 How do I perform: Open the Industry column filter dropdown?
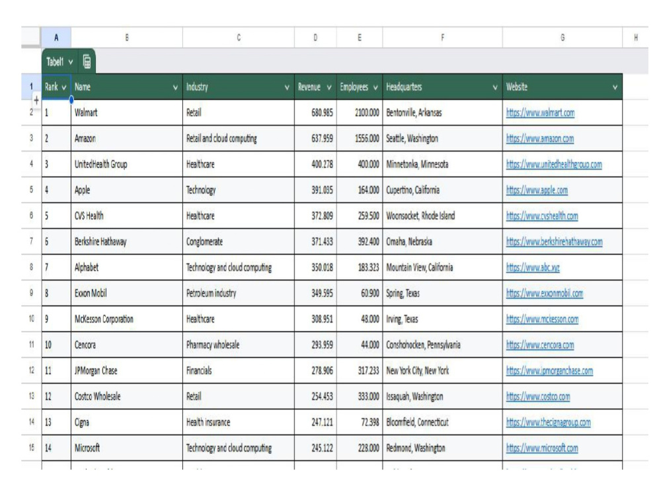pos(287,87)
